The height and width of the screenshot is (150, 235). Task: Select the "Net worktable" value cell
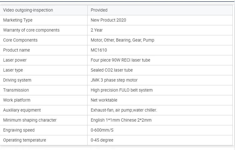click(104, 100)
